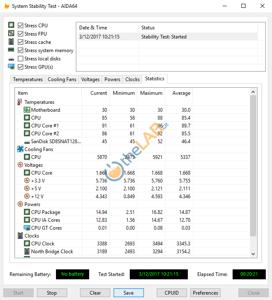Screen dimensions: 272x300
Task: Click the Elapsed Time value 00:20:21
Action: 249,274
